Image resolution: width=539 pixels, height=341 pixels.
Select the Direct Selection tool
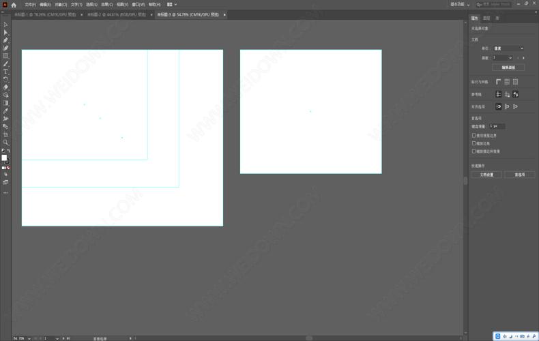tap(5, 32)
